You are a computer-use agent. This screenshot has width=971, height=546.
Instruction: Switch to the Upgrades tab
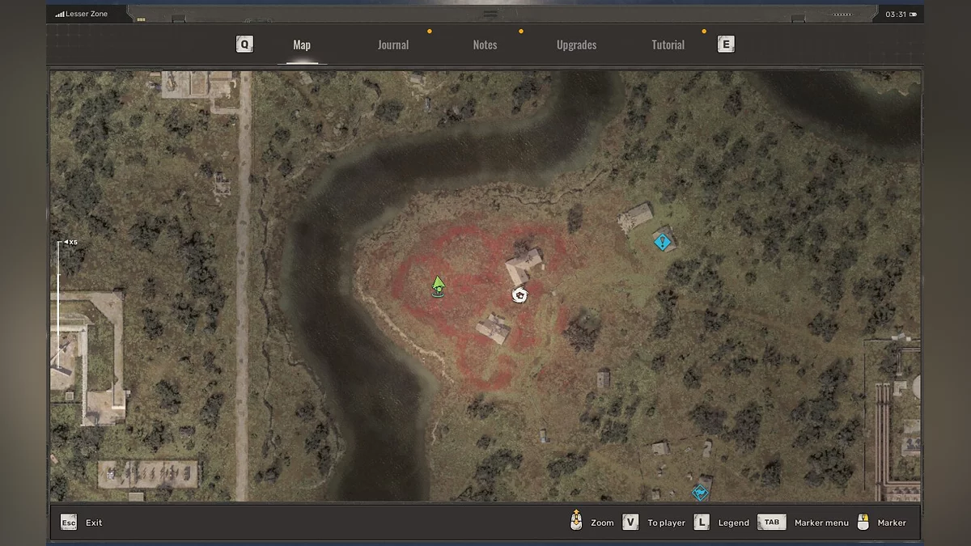pyautogui.click(x=577, y=45)
